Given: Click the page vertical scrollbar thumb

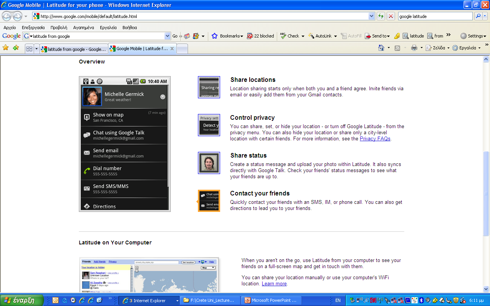Looking at the screenshot, I should tap(486, 193).
